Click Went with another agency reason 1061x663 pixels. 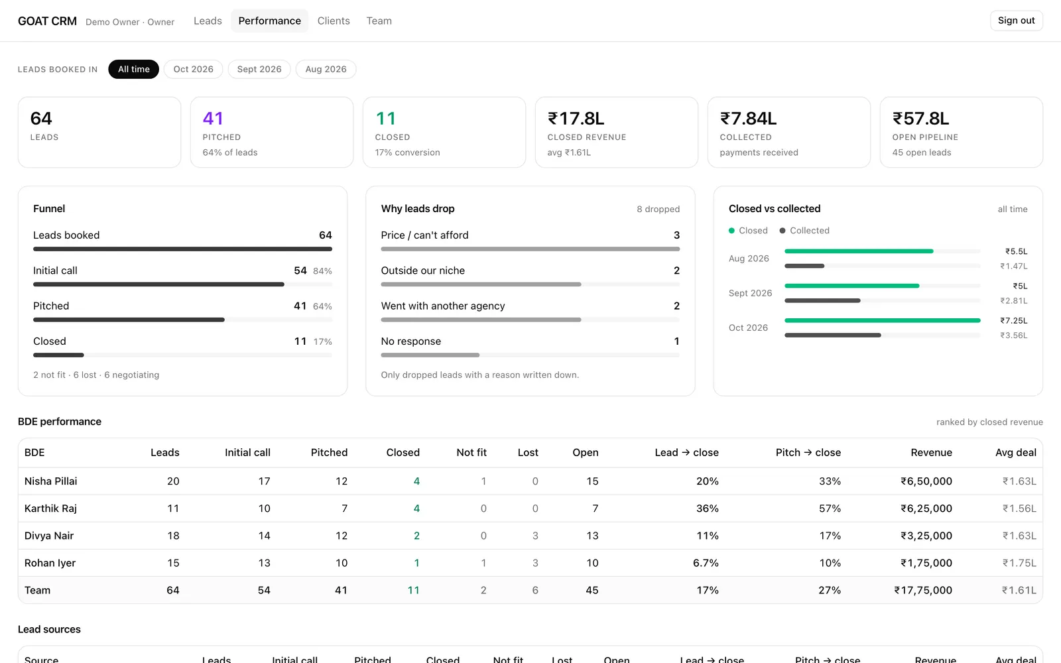[530, 311]
